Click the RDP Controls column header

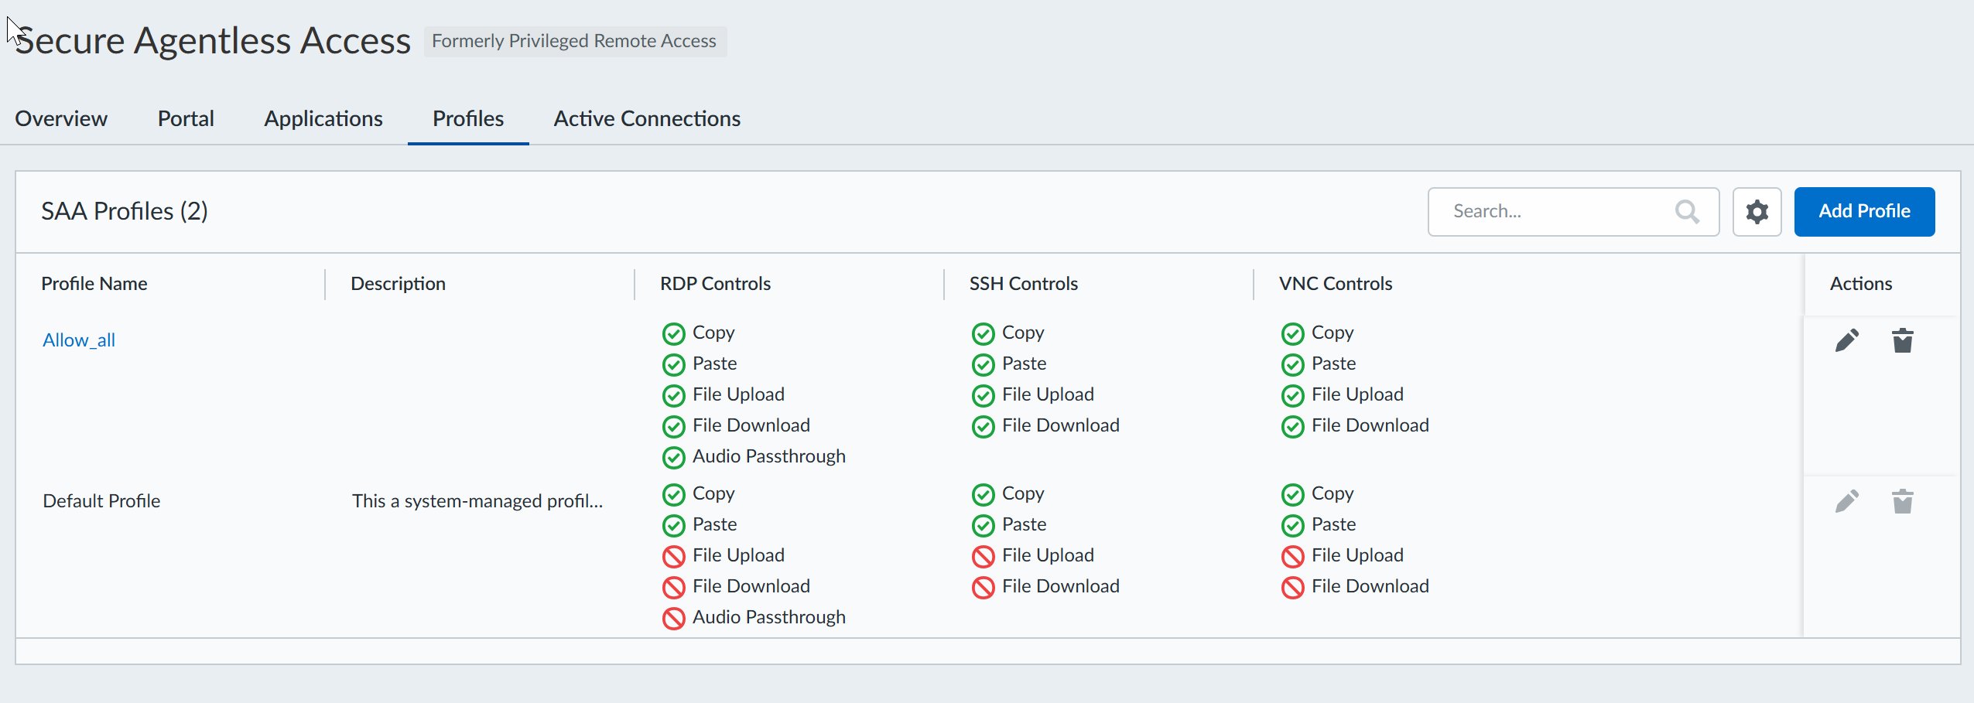(x=715, y=284)
